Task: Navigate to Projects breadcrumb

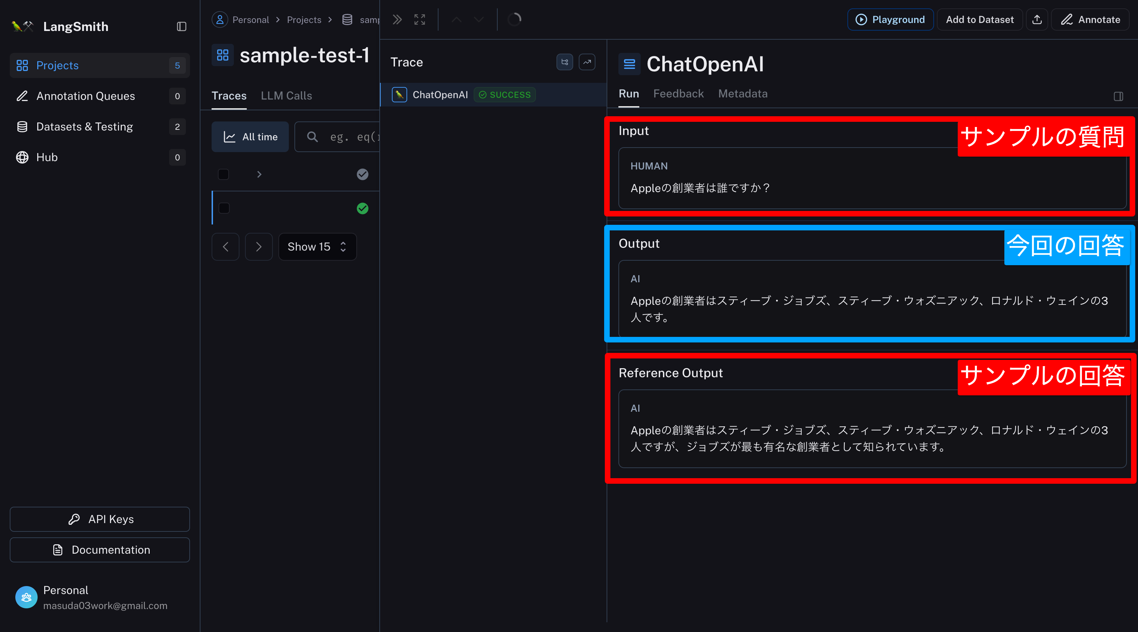Action: pos(304,20)
